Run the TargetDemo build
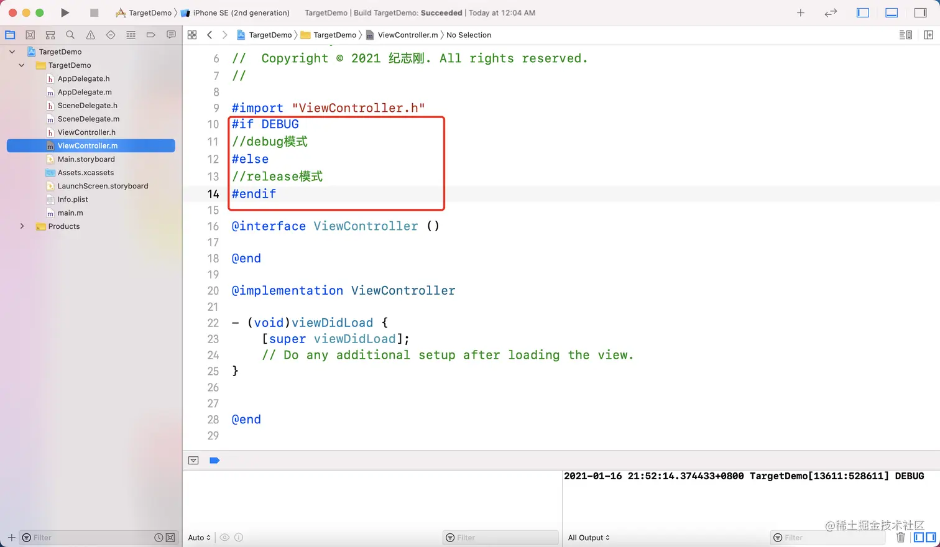The image size is (940, 547). coord(65,12)
